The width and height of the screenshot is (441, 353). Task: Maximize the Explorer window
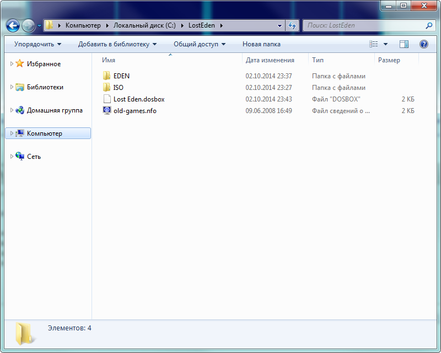coord(404,6)
